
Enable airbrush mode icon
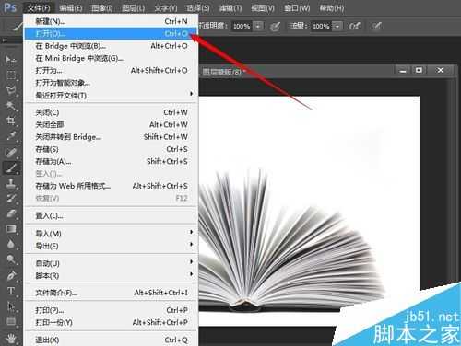(354, 27)
